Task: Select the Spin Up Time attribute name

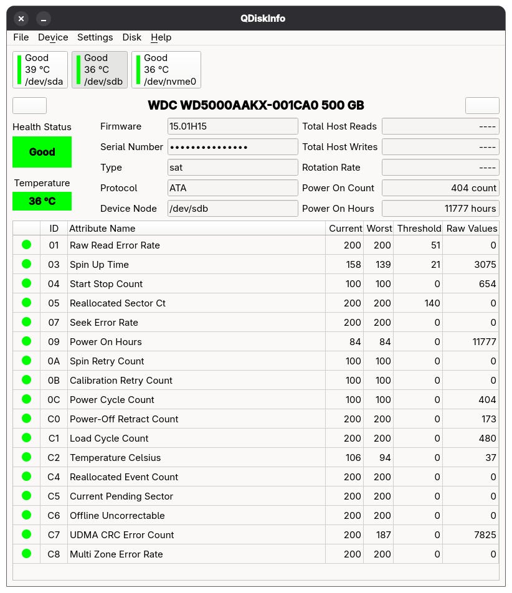Action: point(99,265)
